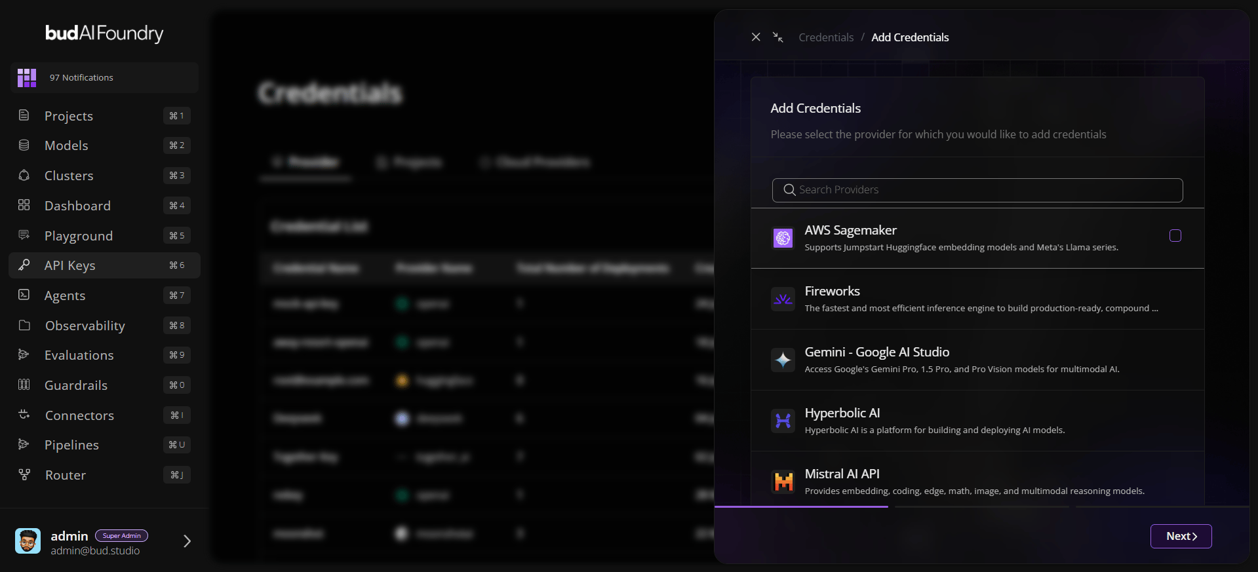Go back via Credentials breadcrumb
The height and width of the screenshot is (572, 1258).
pos(826,37)
